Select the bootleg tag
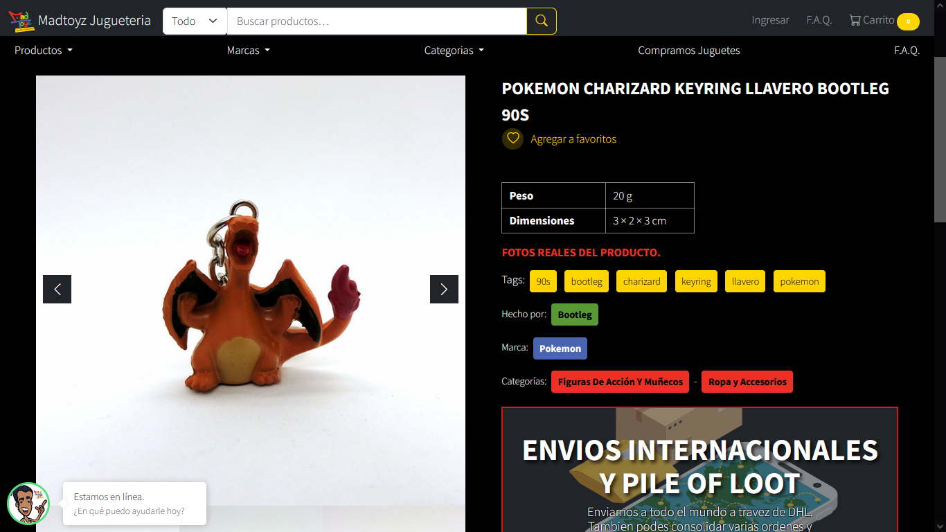946x532 pixels. (x=587, y=281)
